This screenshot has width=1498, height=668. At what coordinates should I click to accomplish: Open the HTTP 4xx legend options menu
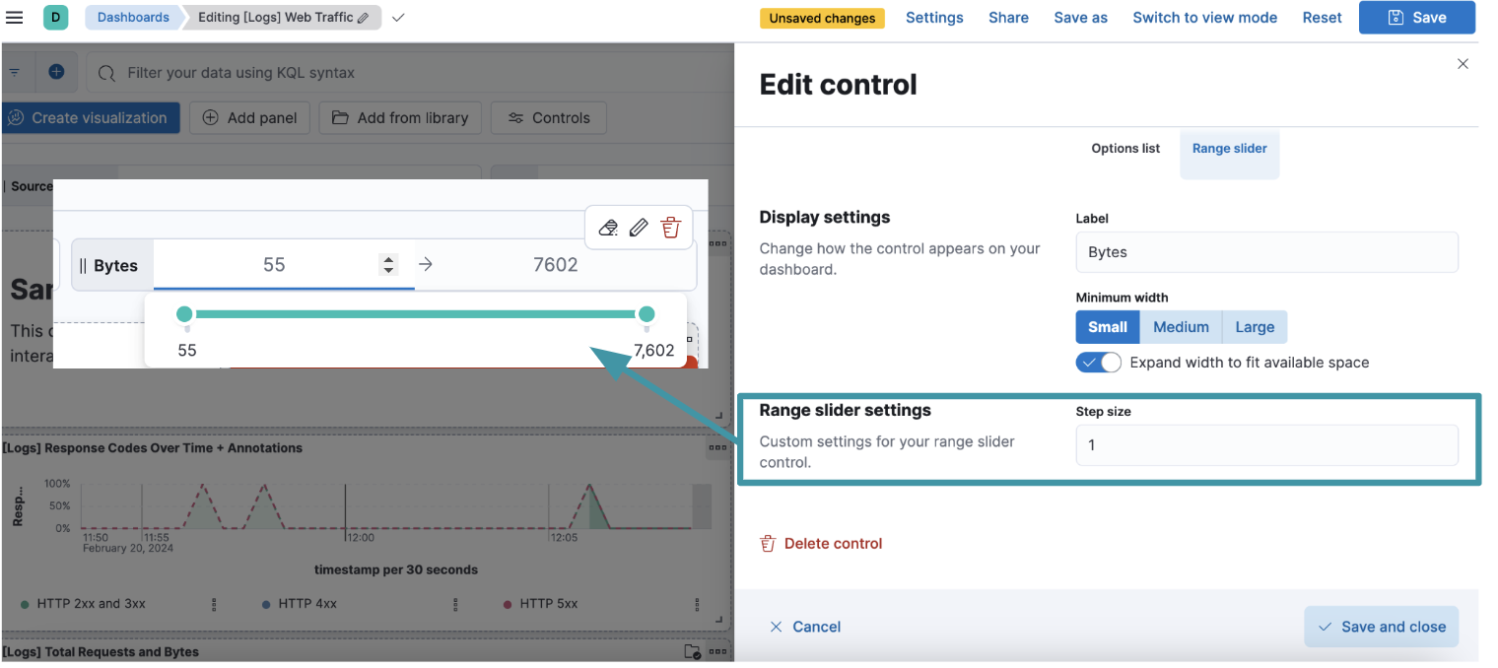point(456,603)
